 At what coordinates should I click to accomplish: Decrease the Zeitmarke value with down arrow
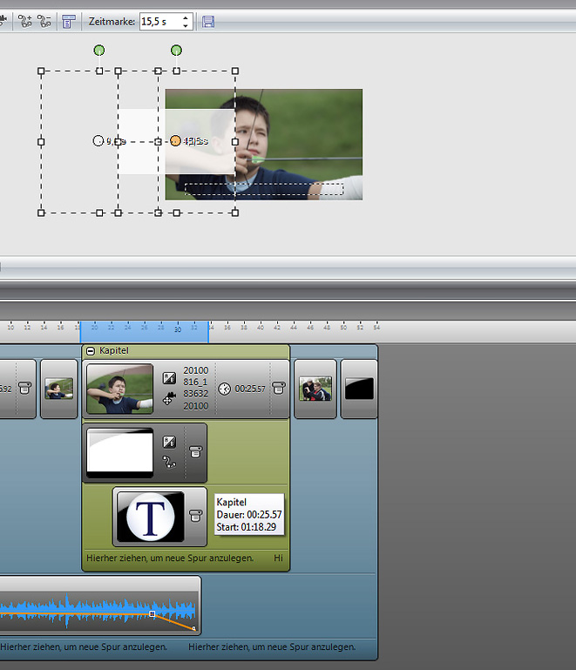[186, 25]
